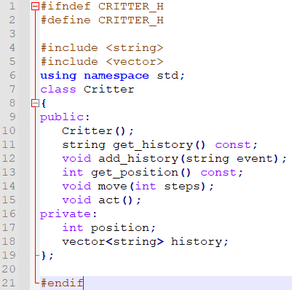Click 'get_history()' function name
Viewport: 292px width, 290px height.
click(159, 145)
